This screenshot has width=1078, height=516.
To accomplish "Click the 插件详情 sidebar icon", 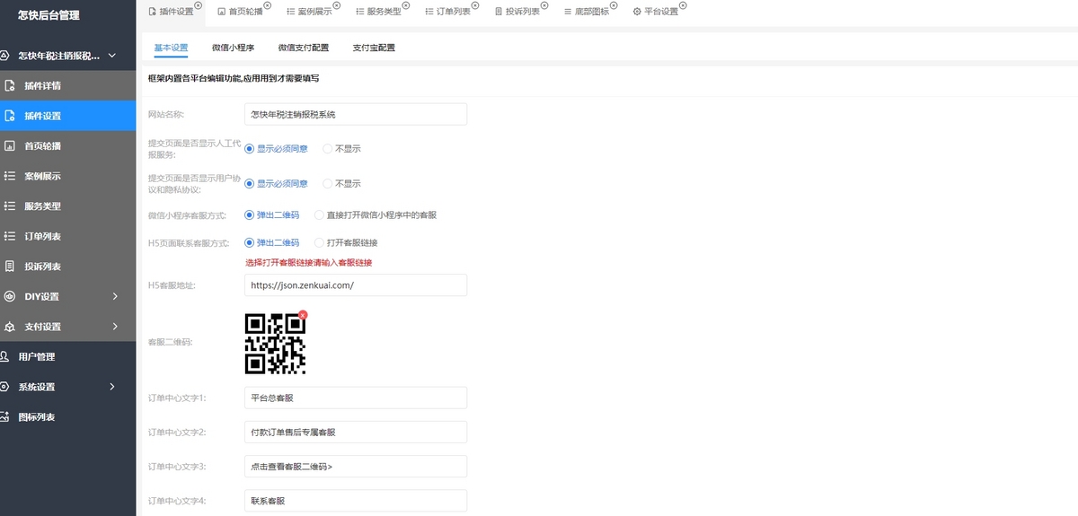I will click(10, 86).
